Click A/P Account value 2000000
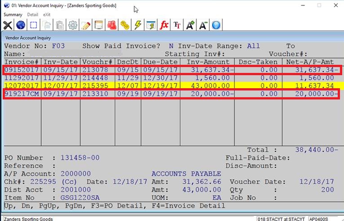 [x=76, y=174]
